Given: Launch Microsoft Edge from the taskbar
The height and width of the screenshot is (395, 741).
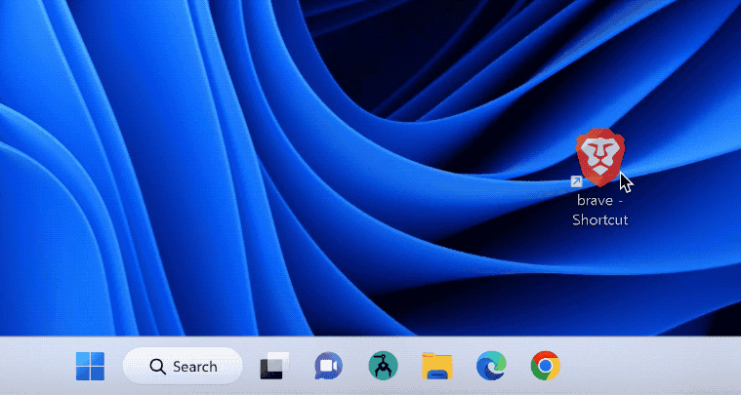Looking at the screenshot, I should coord(491,366).
